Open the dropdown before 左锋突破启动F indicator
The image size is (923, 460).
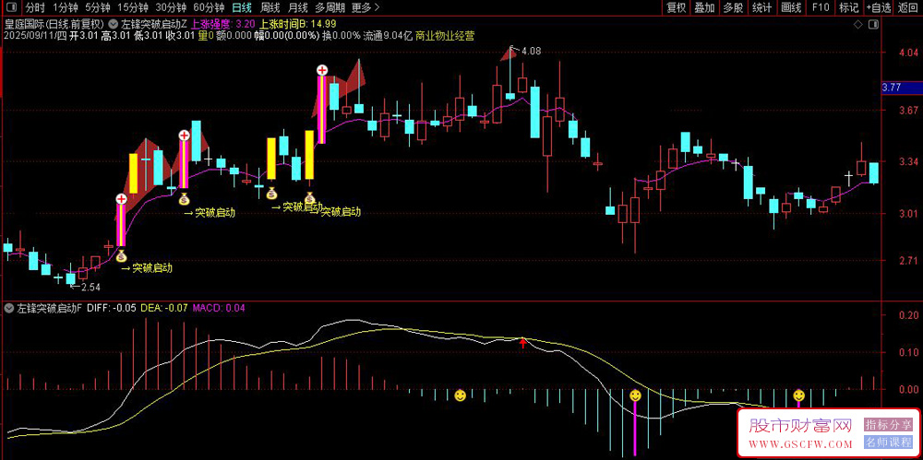coord(9,308)
